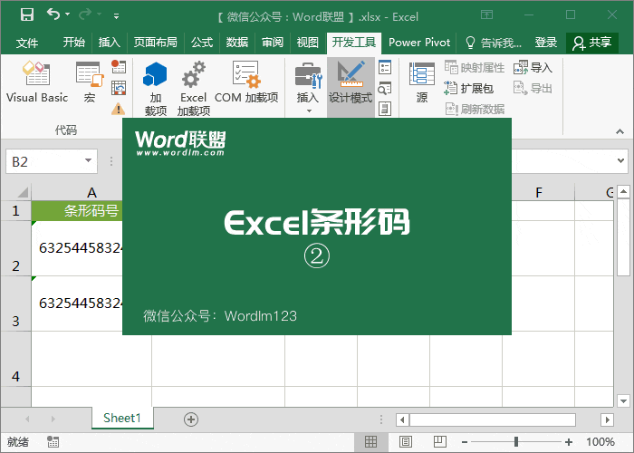Switch to the 插入 ribbon tab
The image size is (634, 453).
(110, 43)
